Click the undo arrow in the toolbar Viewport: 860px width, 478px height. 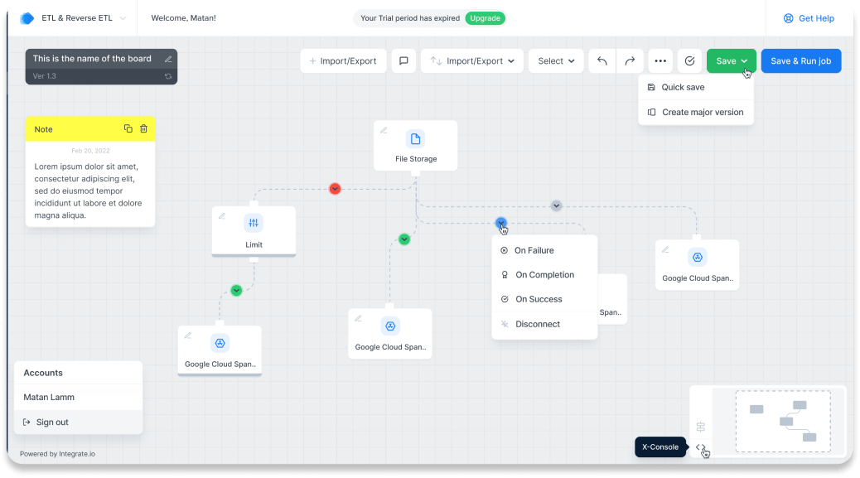coord(602,61)
